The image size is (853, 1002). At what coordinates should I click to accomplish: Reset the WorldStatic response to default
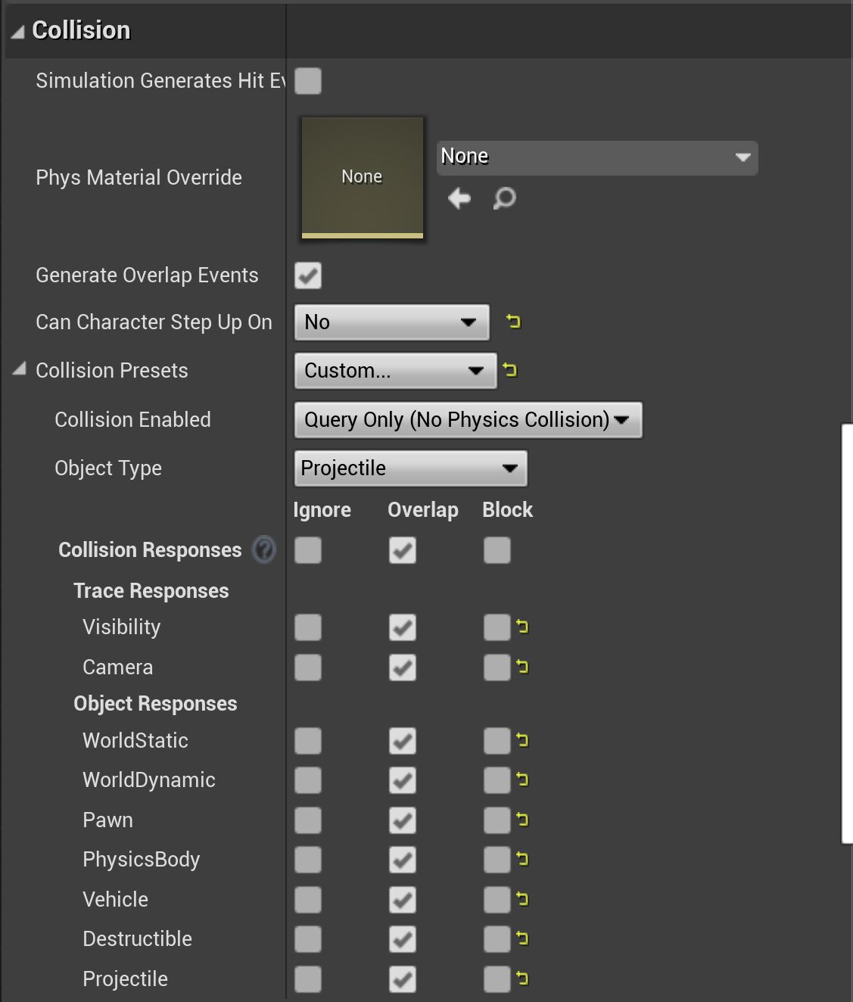[522, 740]
